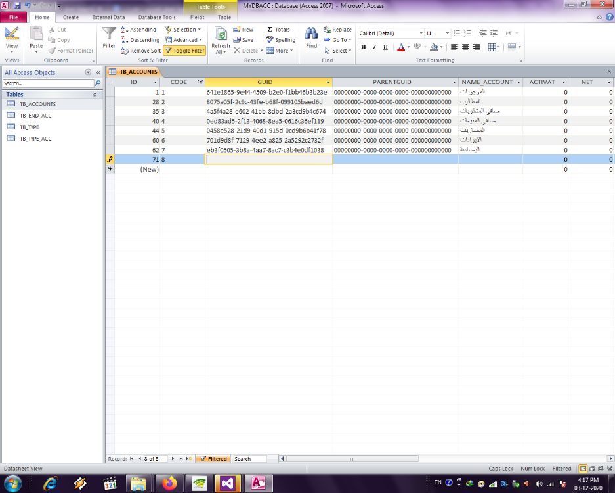This screenshot has height=493, width=615.
Task: Expand the More records menu
Action: pos(280,51)
